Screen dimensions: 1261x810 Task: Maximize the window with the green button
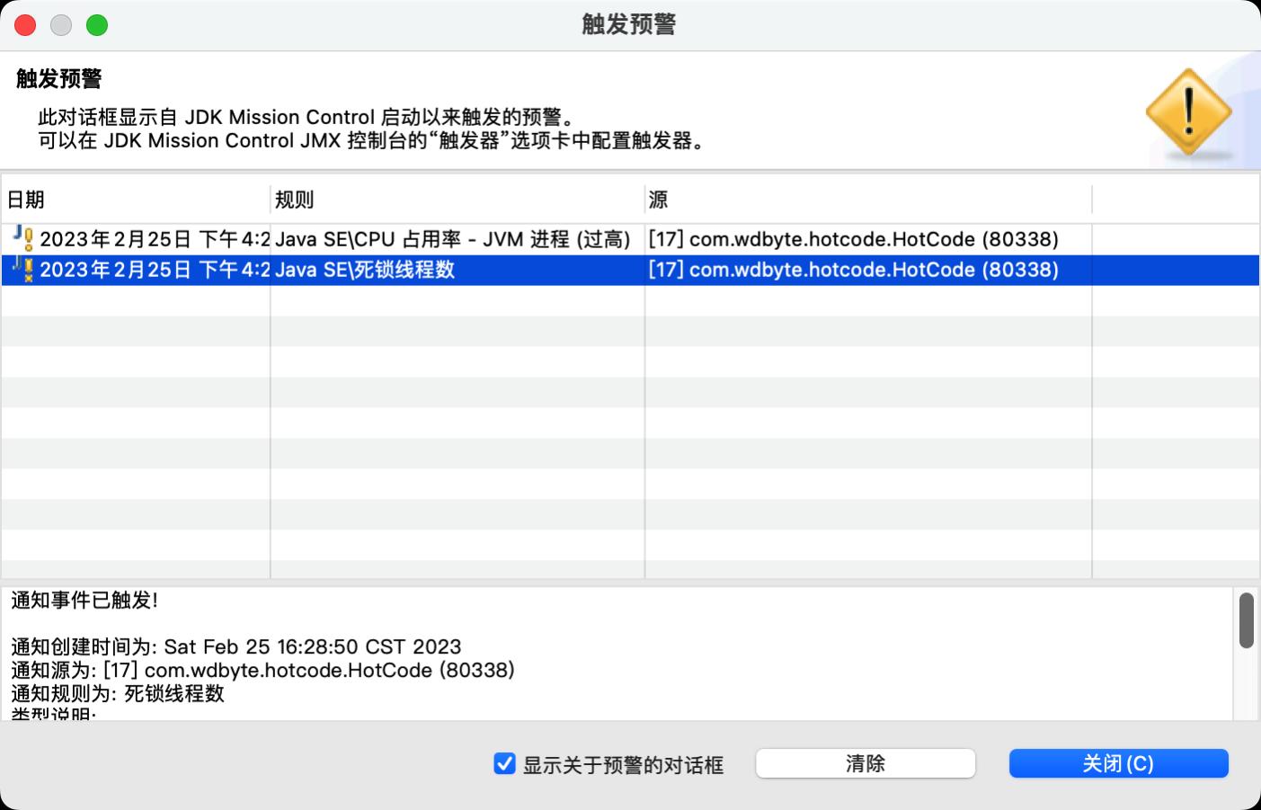(x=97, y=25)
